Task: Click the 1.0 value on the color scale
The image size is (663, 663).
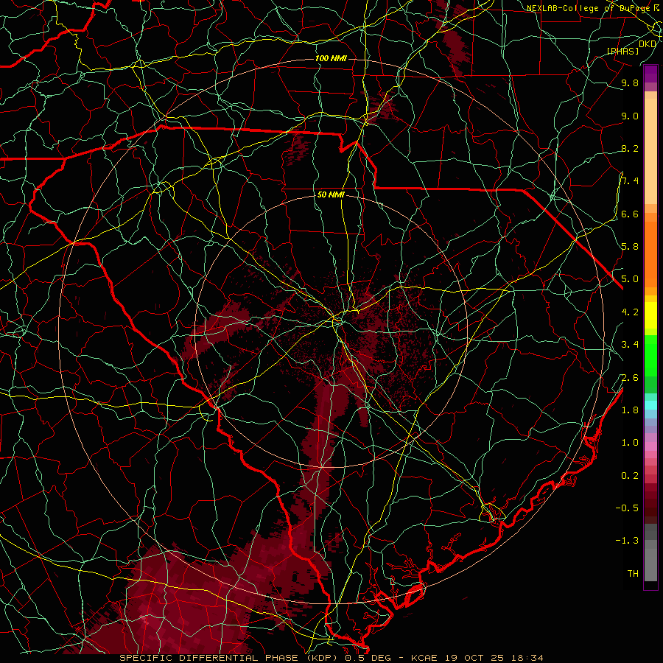Action: click(630, 443)
